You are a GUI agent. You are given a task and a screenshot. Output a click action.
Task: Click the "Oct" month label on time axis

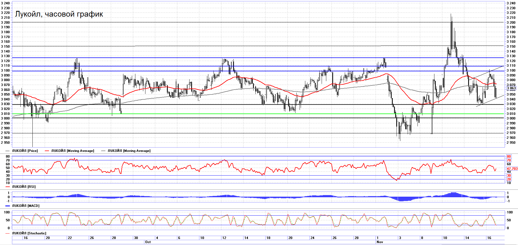click(x=148, y=242)
